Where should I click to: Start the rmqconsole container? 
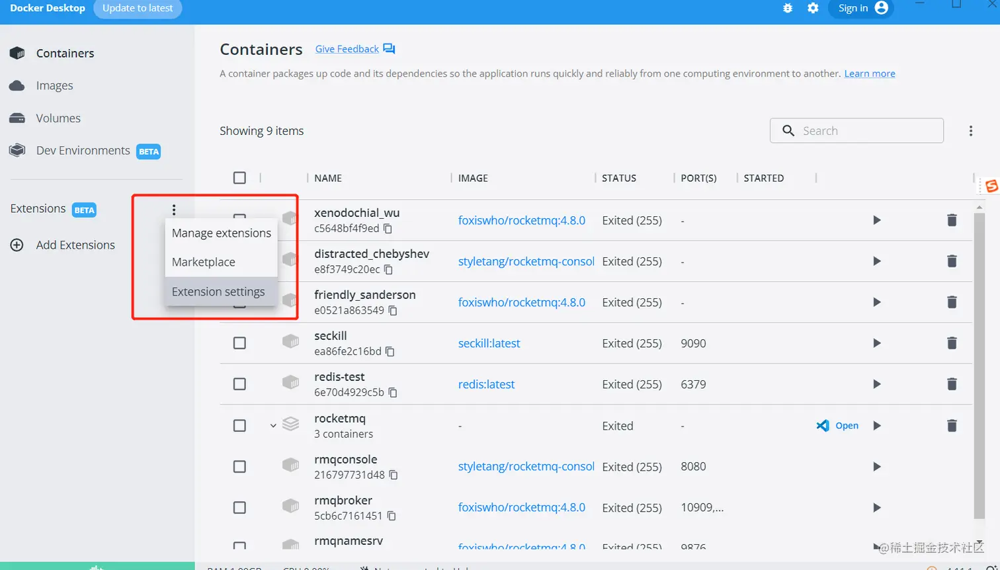877,467
